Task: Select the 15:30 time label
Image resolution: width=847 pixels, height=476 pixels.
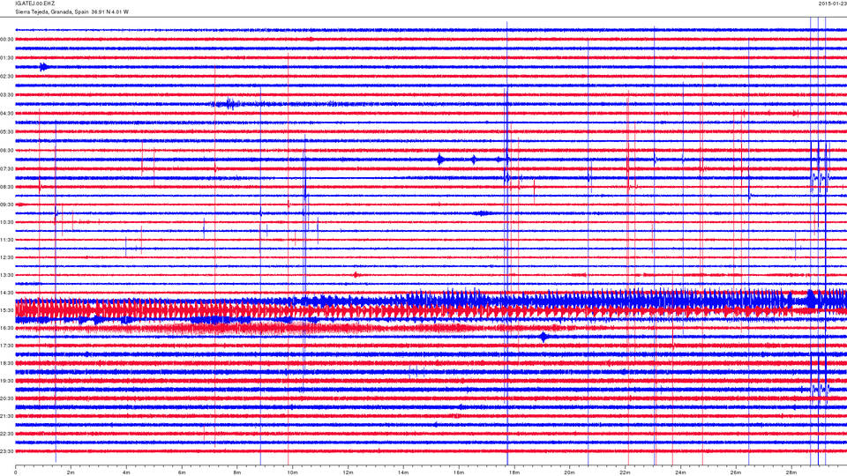Action: coord(7,310)
